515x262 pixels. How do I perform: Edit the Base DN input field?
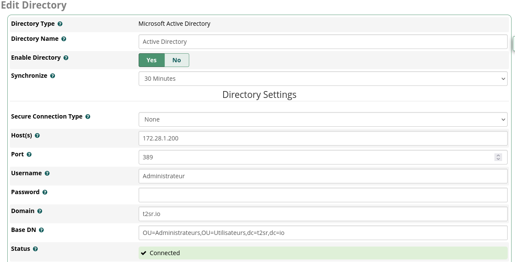pyautogui.click(x=323, y=233)
